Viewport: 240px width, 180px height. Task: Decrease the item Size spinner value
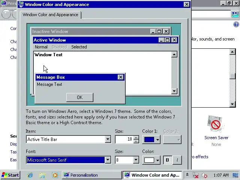coord(136,141)
